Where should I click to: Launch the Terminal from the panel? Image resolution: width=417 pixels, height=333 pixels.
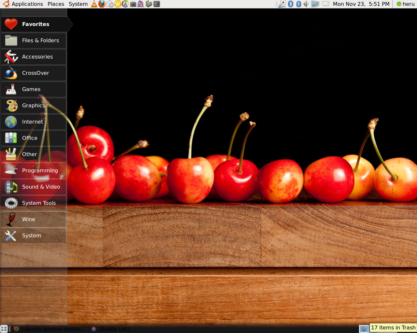[x=157, y=4]
